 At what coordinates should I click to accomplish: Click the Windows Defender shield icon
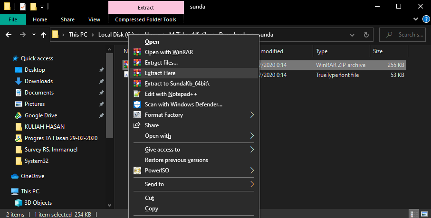tap(137, 104)
